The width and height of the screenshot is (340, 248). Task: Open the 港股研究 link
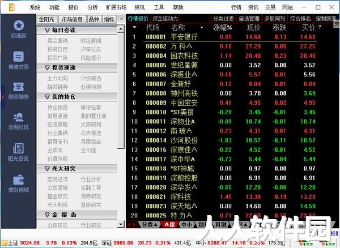[91, 205]
